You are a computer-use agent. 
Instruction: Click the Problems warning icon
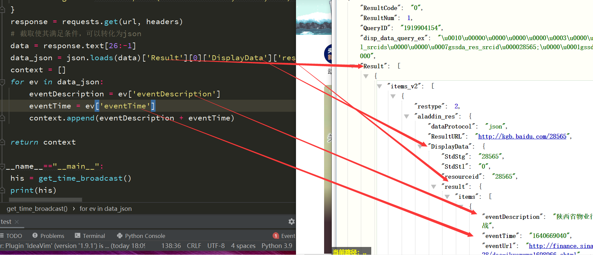coord(35,236)
